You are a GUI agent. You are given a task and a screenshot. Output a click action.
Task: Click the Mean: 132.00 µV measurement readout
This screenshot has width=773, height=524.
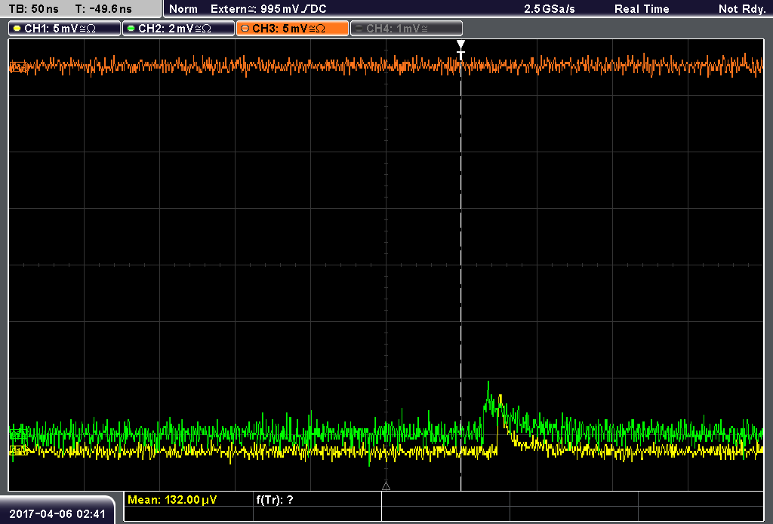172,500
